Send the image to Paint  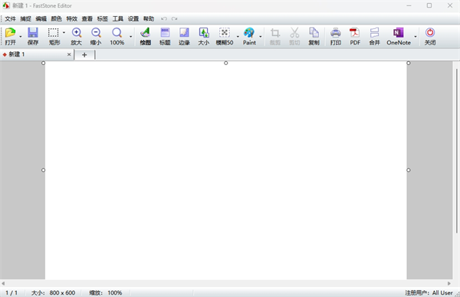tap(249, 36)
